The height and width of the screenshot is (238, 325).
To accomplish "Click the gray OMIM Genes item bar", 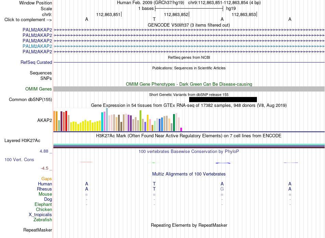I will coord(189,89).
